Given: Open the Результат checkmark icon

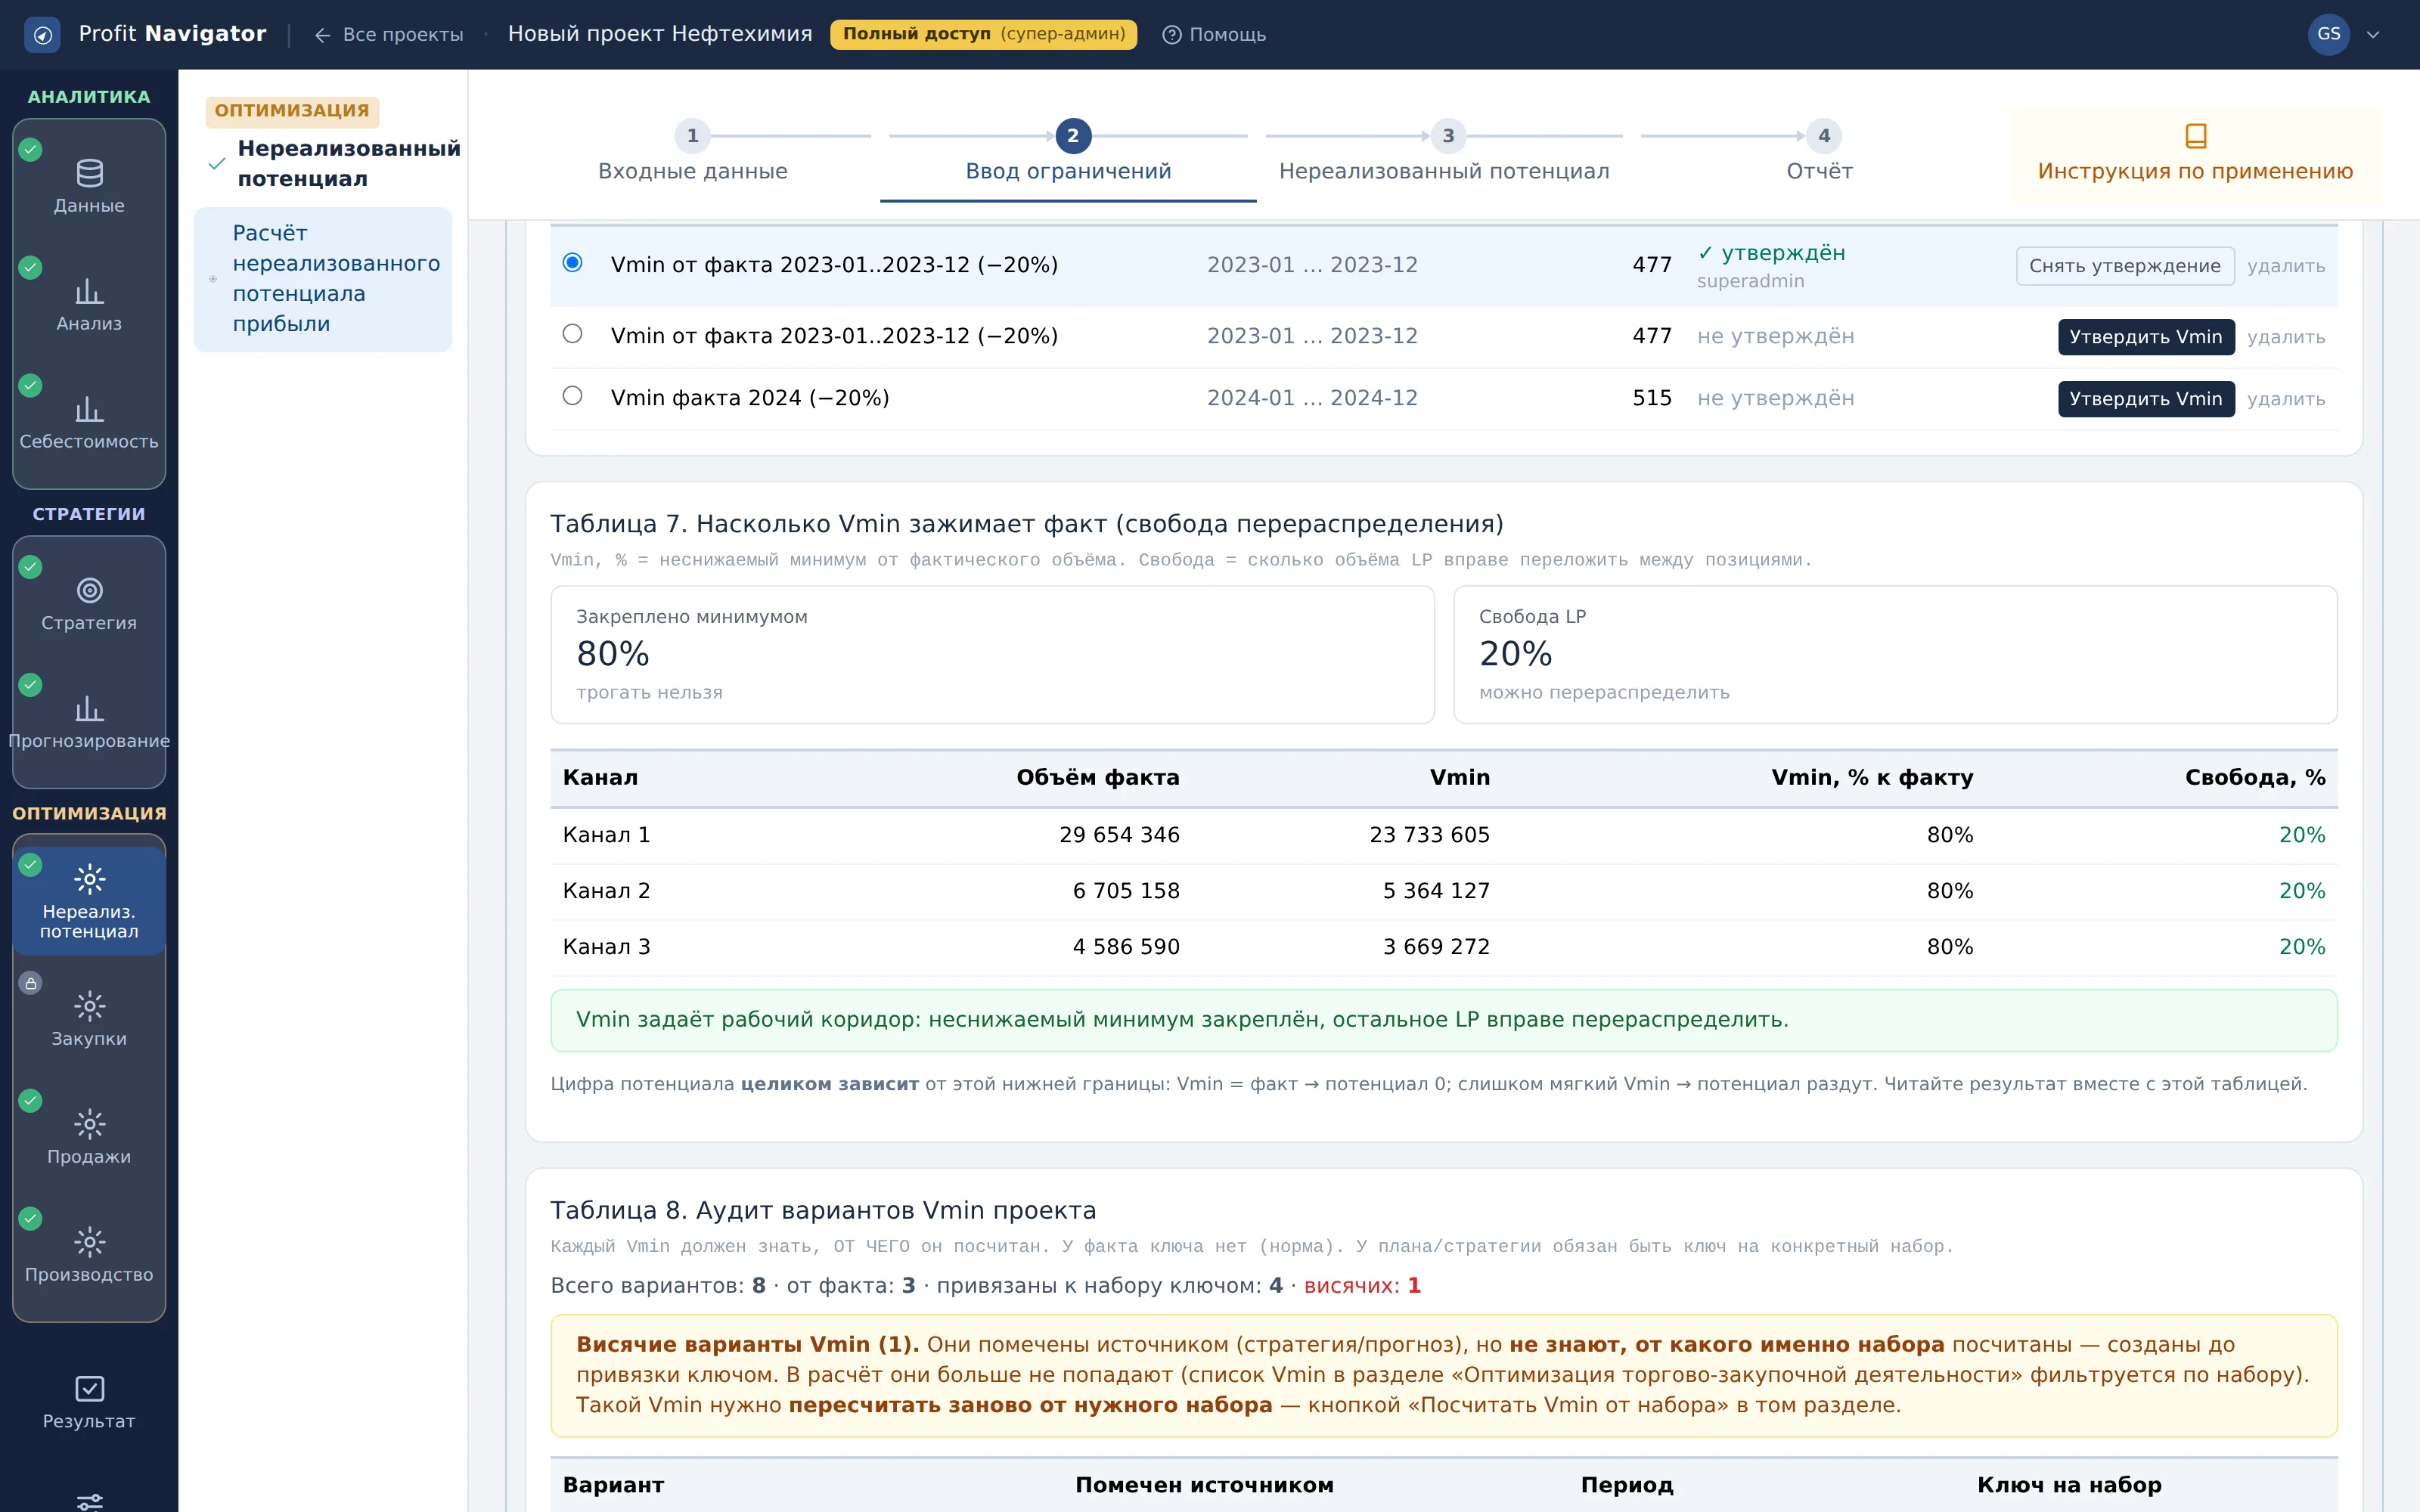Looking at the screenshot, I should 89,1389.
